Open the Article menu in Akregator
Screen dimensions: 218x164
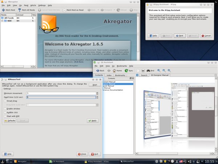point(33,6)
